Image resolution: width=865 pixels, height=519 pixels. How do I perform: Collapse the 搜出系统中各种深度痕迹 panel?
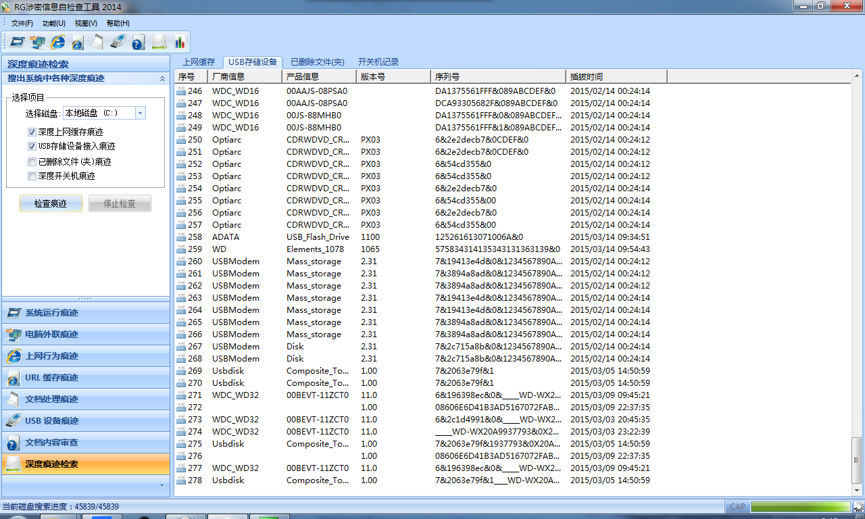click(x=162, y=78)
